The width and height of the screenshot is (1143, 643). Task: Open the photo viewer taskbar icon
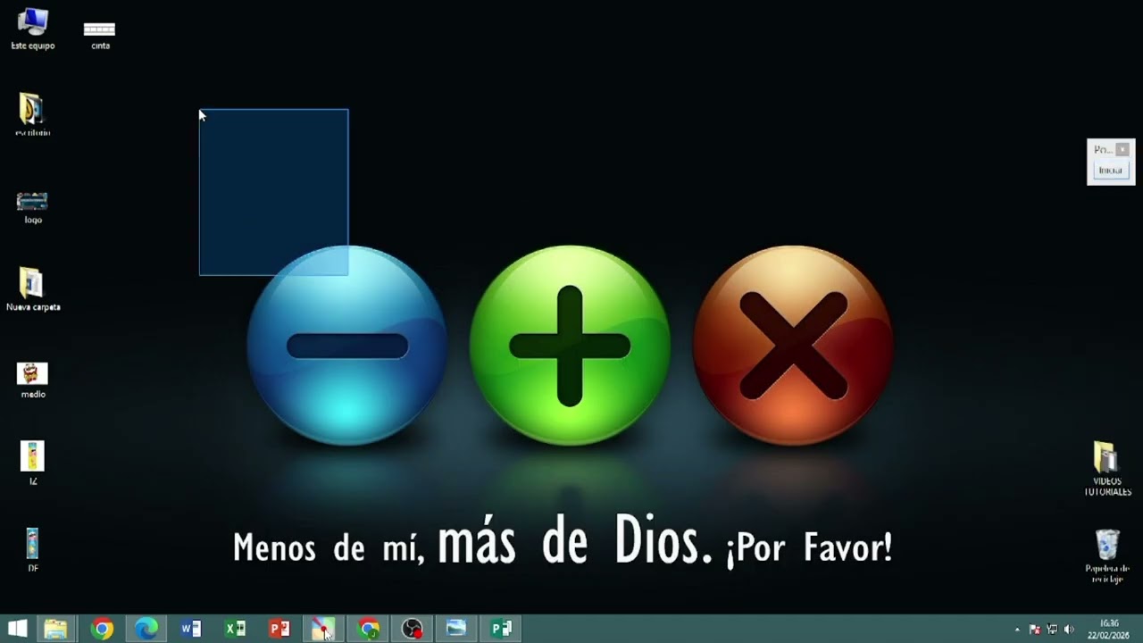tap(456, 629)
